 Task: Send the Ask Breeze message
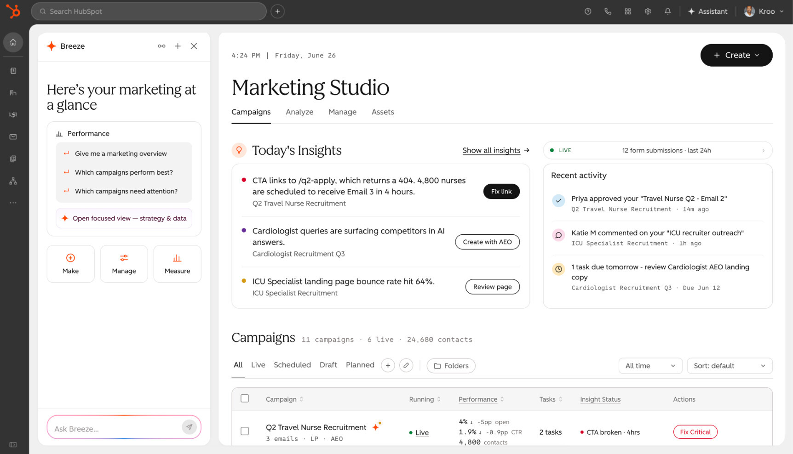coord(189,427)
